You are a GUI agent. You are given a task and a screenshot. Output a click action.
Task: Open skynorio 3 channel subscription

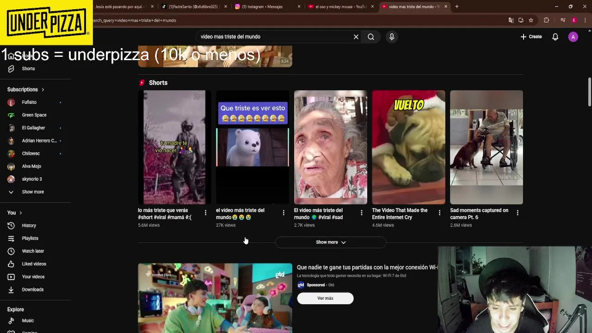(32, 179)
